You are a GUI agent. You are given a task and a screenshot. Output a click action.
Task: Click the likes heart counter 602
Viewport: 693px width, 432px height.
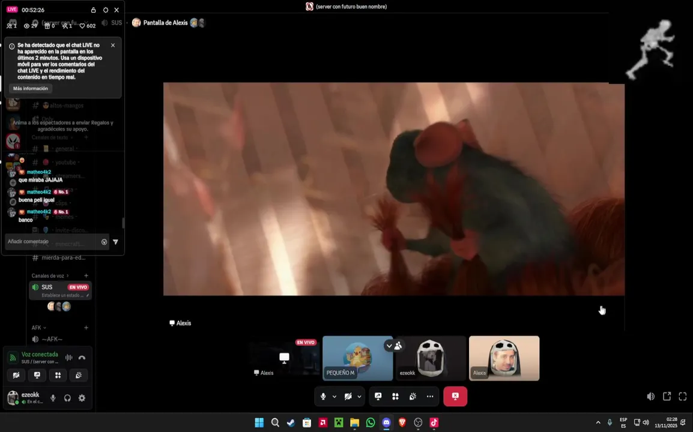(x=88, y=26)
